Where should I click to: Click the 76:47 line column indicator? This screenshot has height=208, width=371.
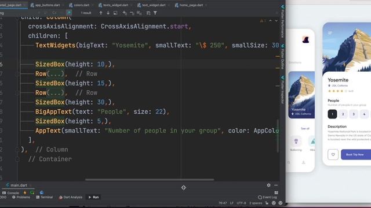point(223,203)
